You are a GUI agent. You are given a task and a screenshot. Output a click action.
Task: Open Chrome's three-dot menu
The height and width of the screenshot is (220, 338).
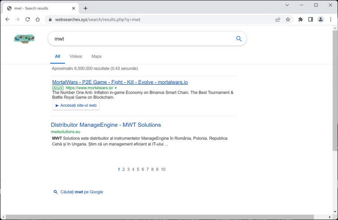tap(331, 20)
